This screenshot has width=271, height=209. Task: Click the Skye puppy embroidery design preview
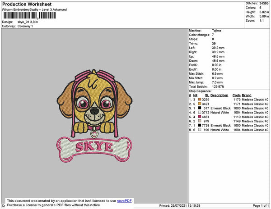pyautogui.click(x=94, y=116)
